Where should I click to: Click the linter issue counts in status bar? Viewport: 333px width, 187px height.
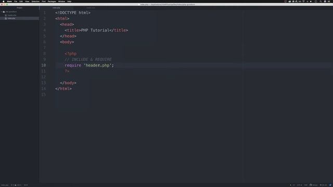16,185
